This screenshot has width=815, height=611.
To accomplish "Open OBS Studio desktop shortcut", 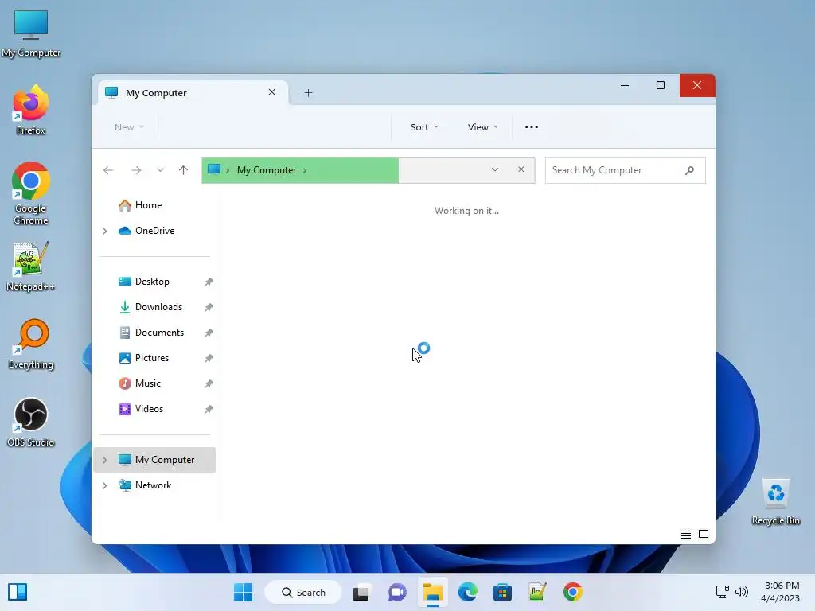I will (x=31, y=422).
